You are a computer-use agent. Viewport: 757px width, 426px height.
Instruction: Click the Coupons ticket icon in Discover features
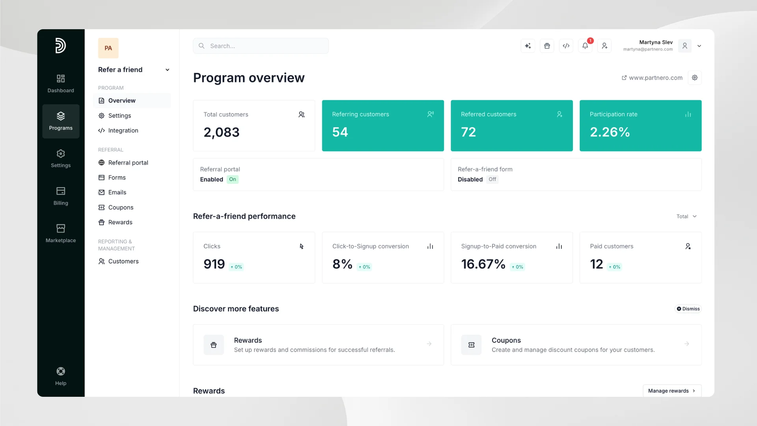pyautogui.click(x=472, y=345)
